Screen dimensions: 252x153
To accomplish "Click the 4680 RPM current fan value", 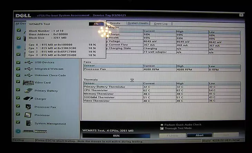I will tap(151, 70).
